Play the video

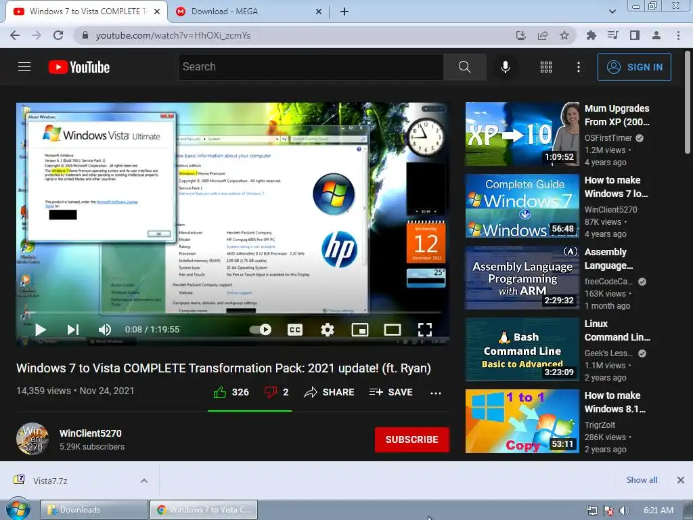click(x=41, y=330)
